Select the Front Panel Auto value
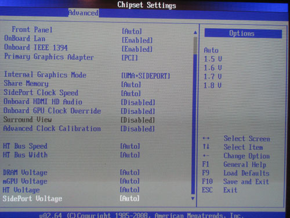Image resolution: width=290 pixels, height=218 pixels. click(132, 31)
